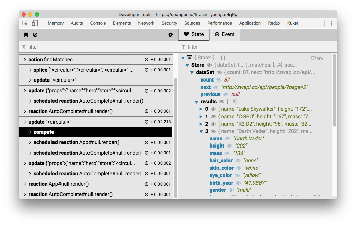Expand results item 0 Luke Skywalker
This screenshot has height=226, width=356.
pyautogui.click(x=201, y=109)
